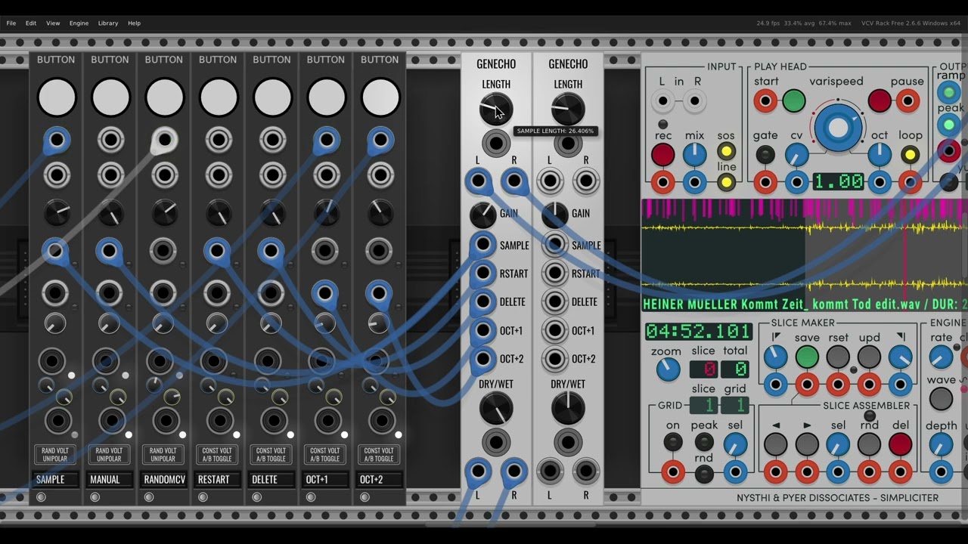Toggle the Grid peak switch

pos(704,444)
